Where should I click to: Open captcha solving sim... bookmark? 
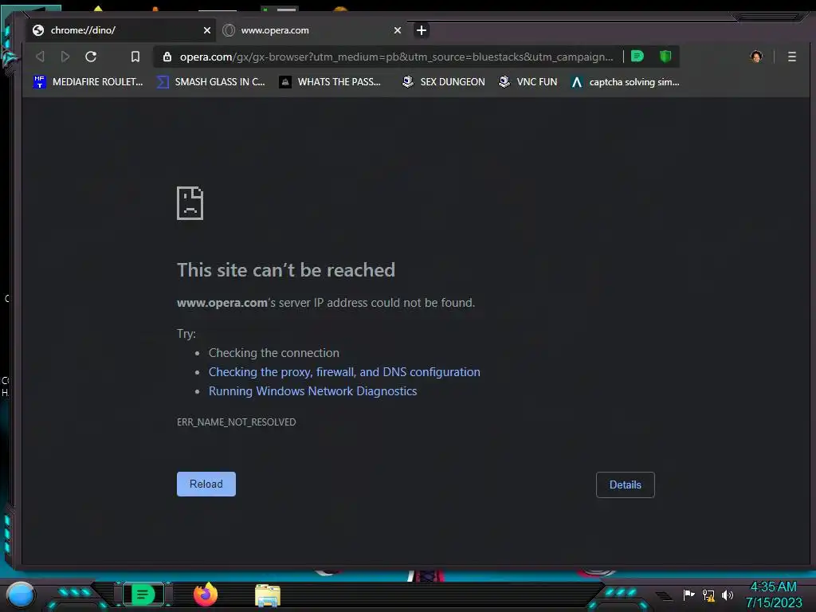click(625, 82)
